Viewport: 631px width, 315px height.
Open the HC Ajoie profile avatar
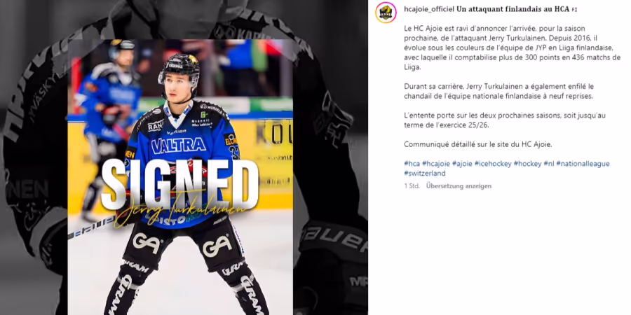(x=386, y=13)
